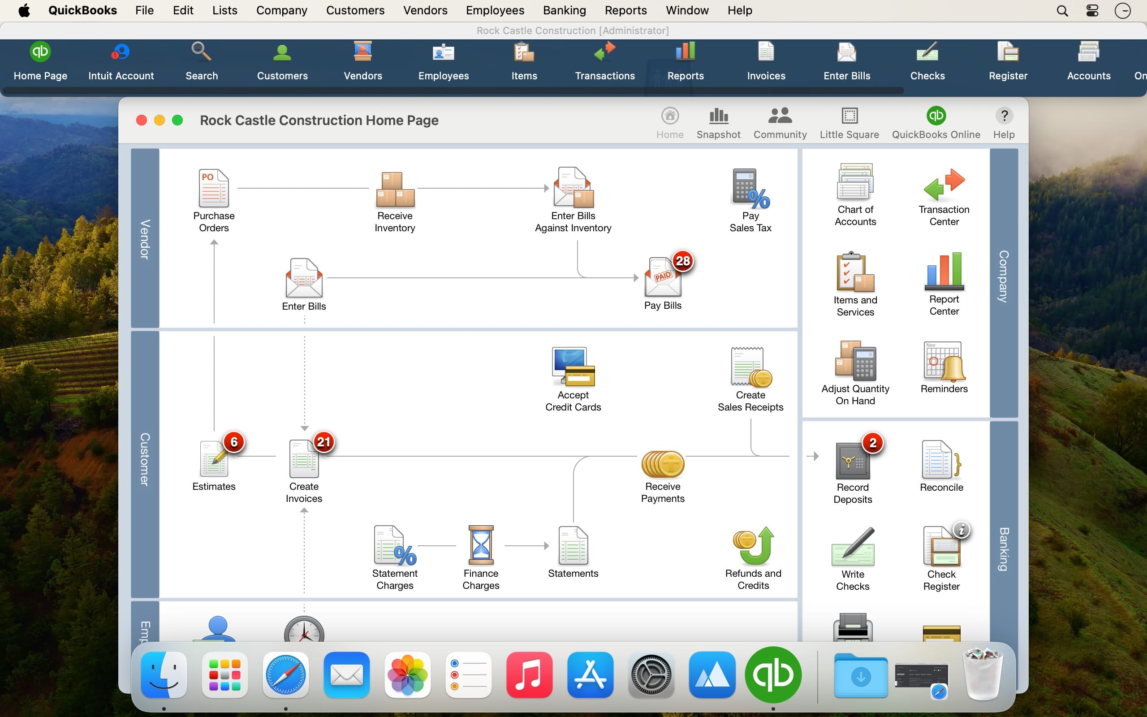Image resolution: width=1147 pixels, height=717 pixels.
Task: Open Community in Home Page header
Action: (x=780, y=123)
